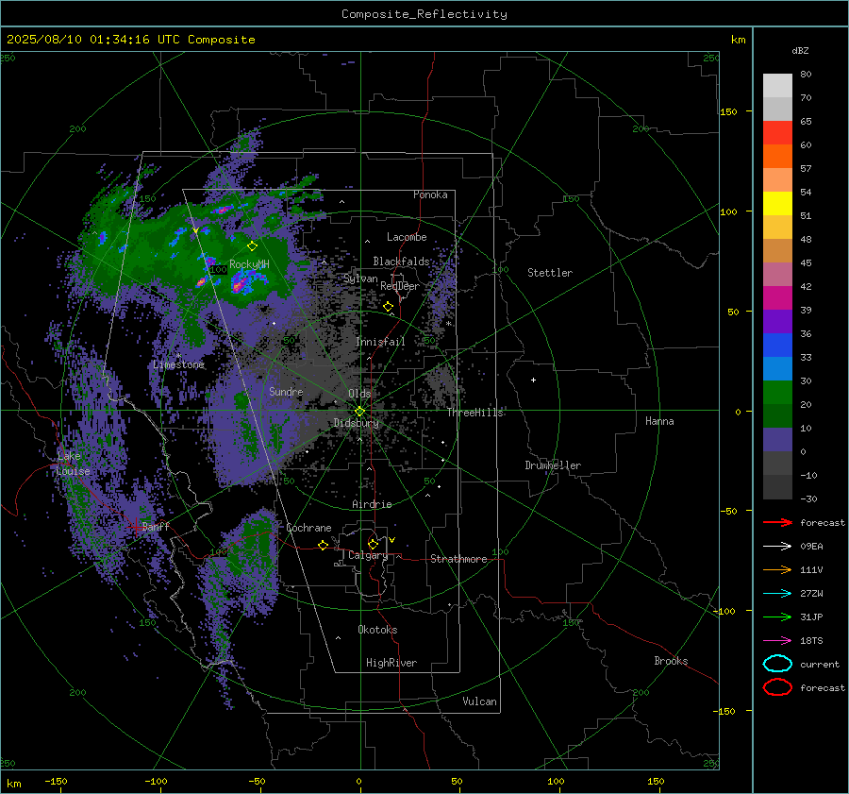Click the red cross marker at Banff

coord(136,526)
